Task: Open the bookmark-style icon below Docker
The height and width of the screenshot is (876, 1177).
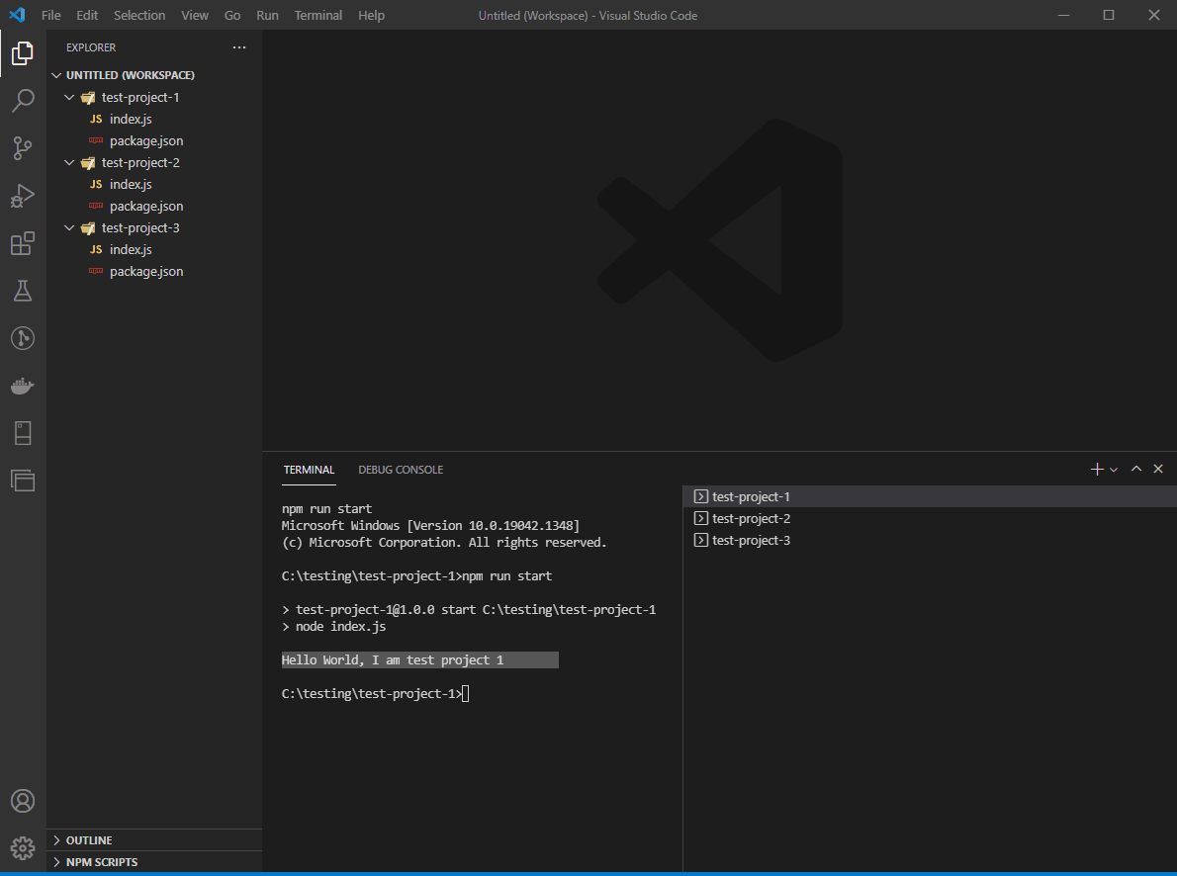Action: [23, 433]
